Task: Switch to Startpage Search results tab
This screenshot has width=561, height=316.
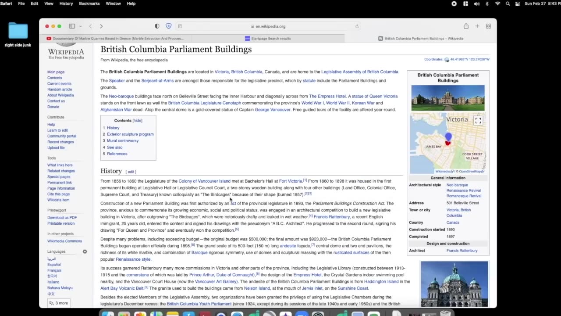Action: coord(268,39)
